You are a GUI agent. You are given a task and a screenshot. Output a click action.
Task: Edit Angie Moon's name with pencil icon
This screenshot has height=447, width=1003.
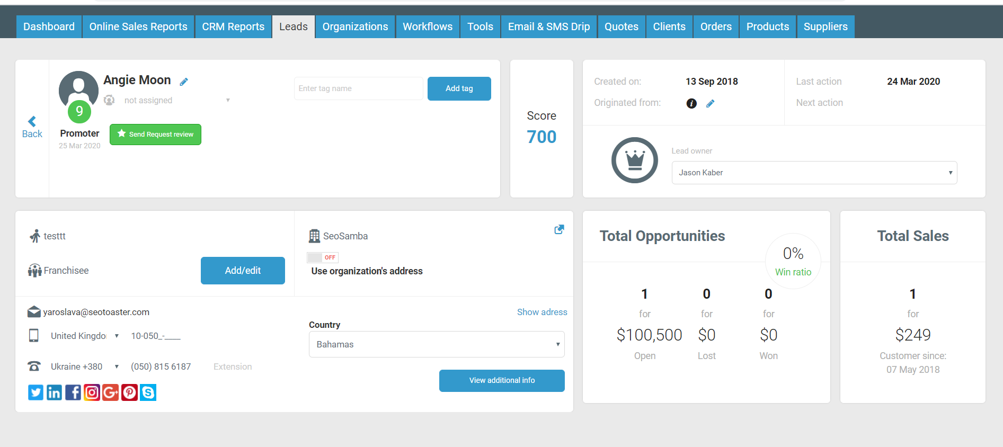[x=184, y=82]
